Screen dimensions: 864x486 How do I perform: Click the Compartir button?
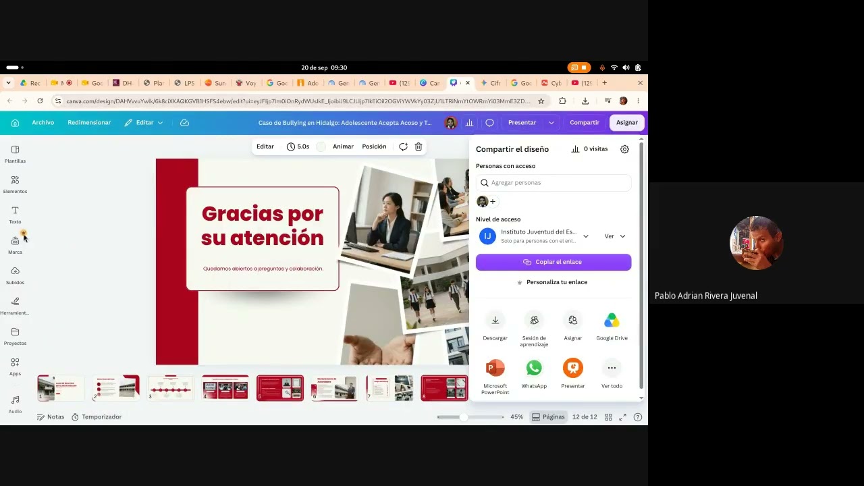pos(585,123)
